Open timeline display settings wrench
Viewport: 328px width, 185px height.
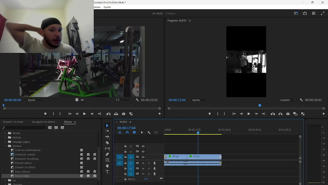(x=149, y=133)
